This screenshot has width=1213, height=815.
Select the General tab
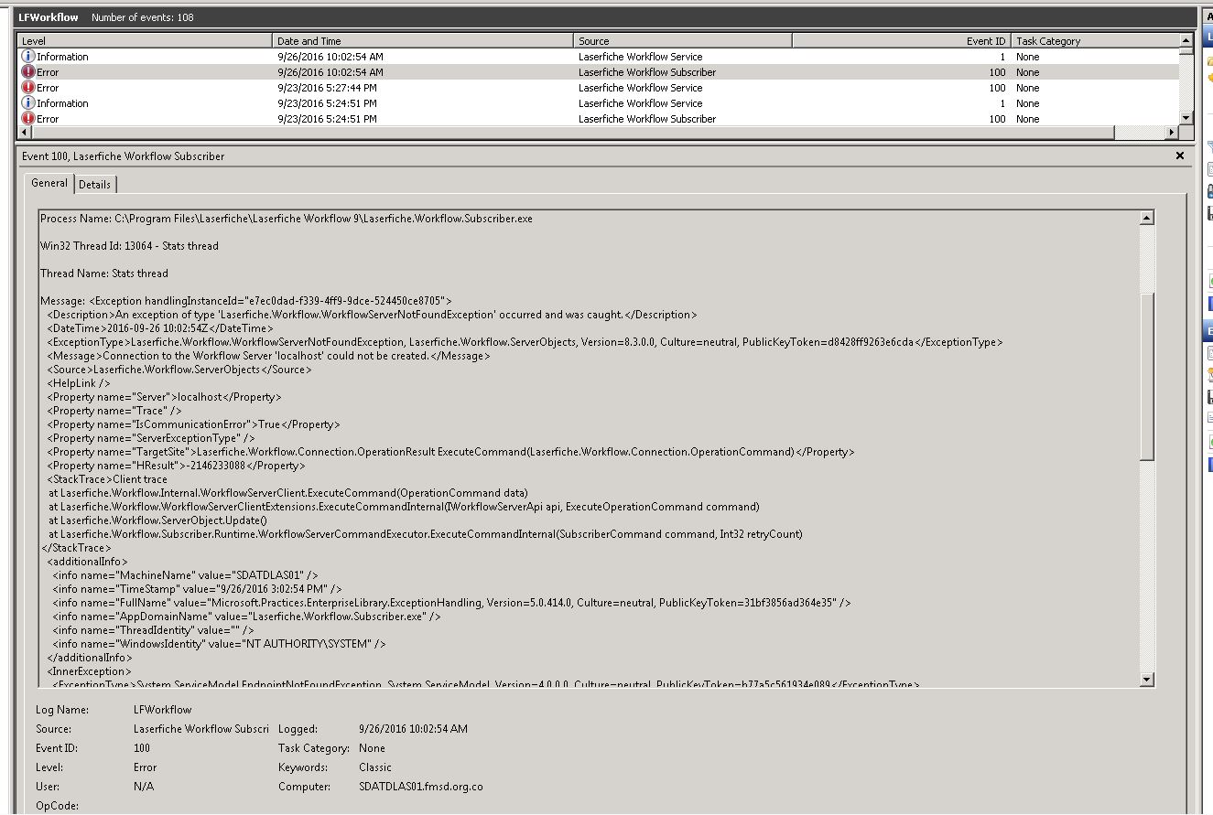(49, 183)
